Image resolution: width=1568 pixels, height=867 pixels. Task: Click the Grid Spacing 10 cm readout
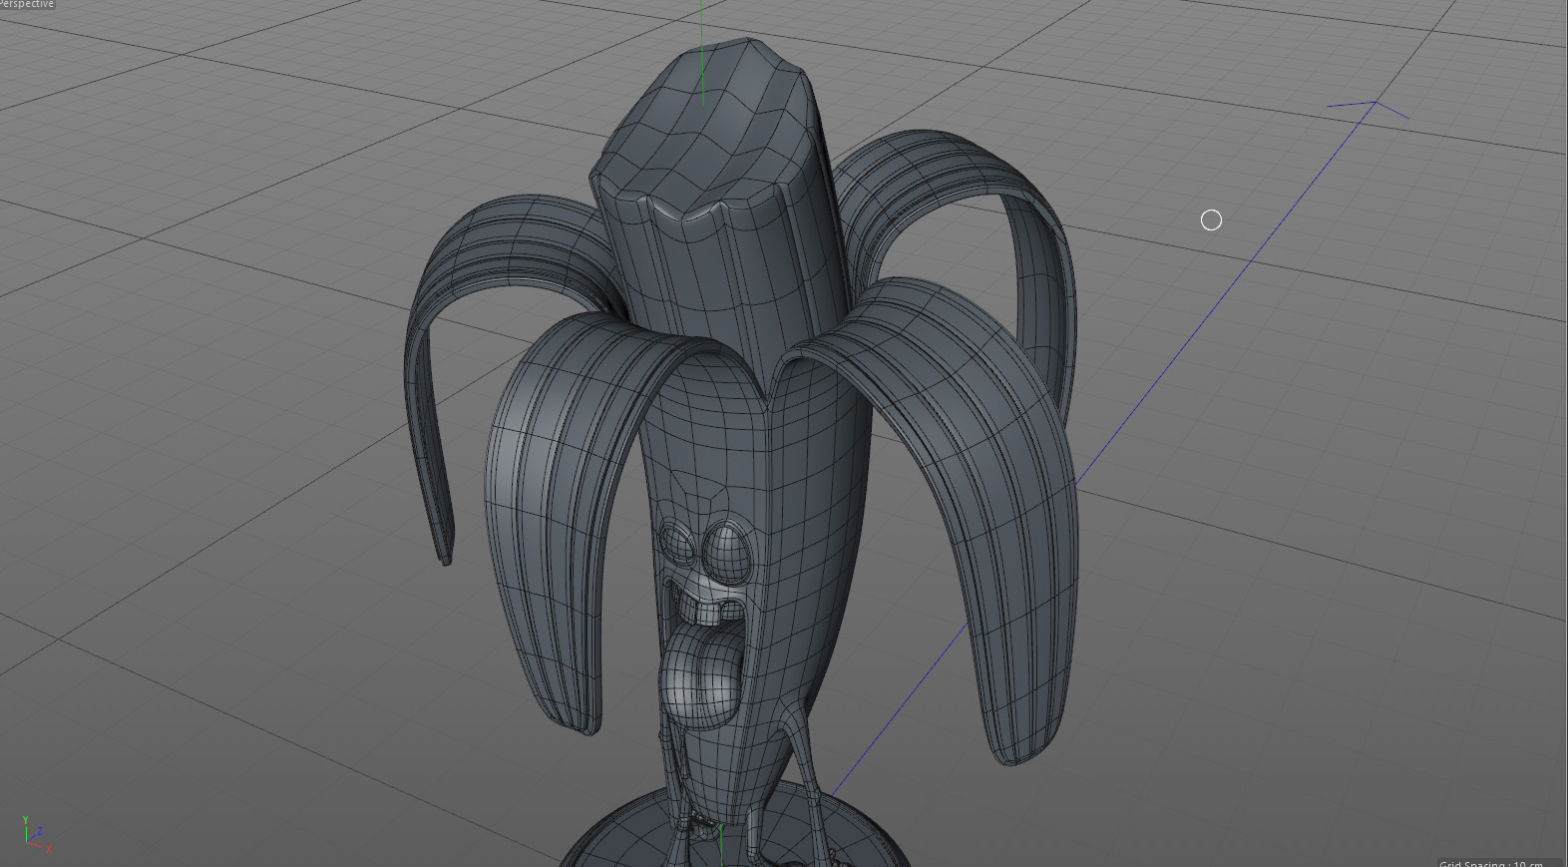[1491, 862]
